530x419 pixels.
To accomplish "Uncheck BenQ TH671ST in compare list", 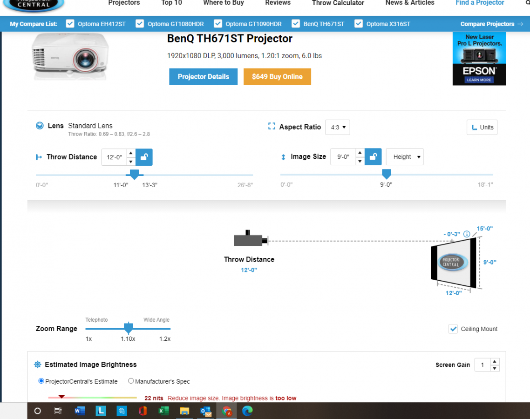I will tap(296, 24).
